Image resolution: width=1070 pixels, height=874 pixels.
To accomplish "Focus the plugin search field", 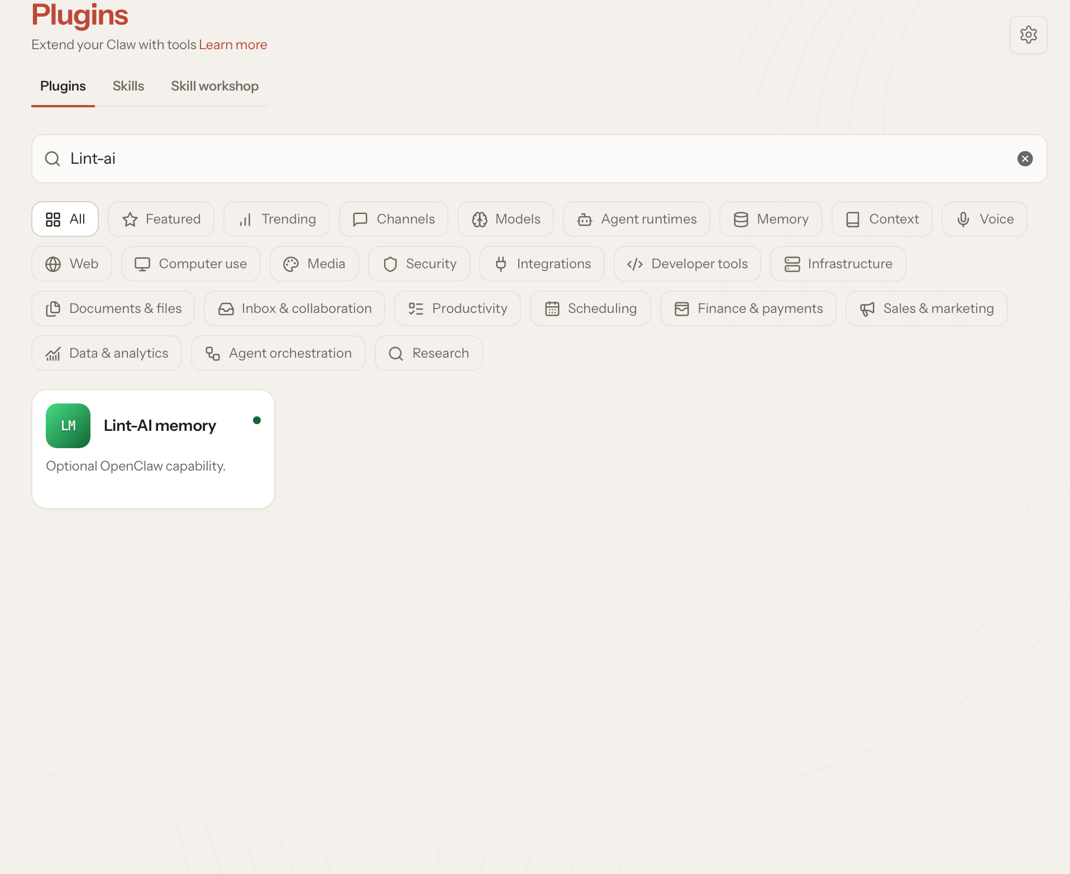I will click(539, 159).
